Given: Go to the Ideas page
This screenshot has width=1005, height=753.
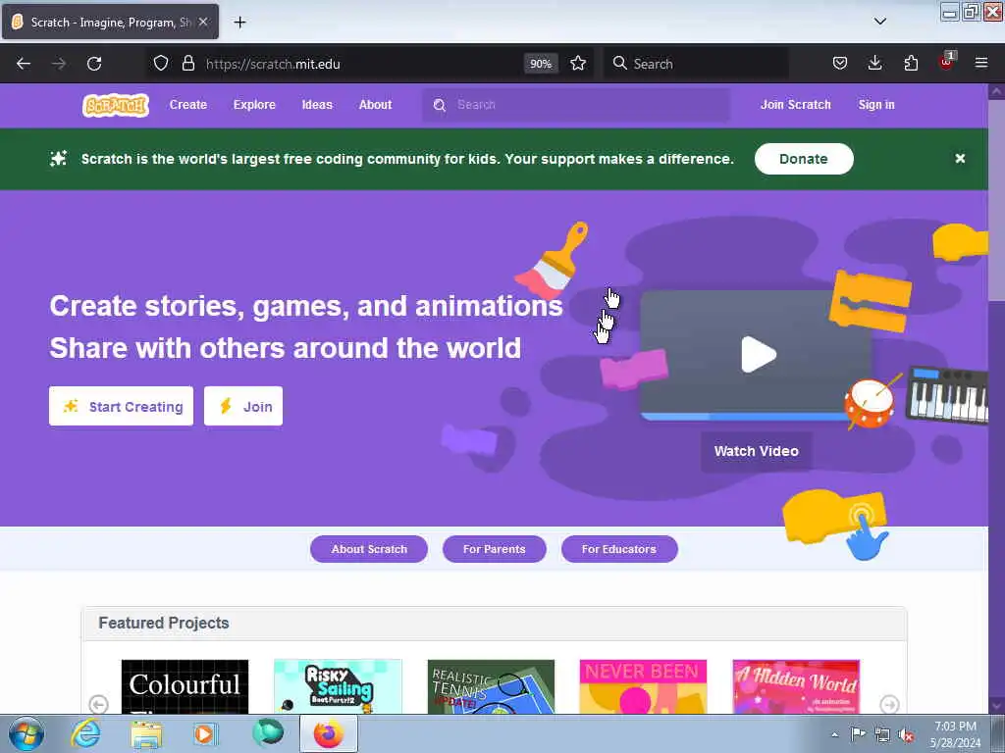Looking at the screenshot, I should point(317,104).
